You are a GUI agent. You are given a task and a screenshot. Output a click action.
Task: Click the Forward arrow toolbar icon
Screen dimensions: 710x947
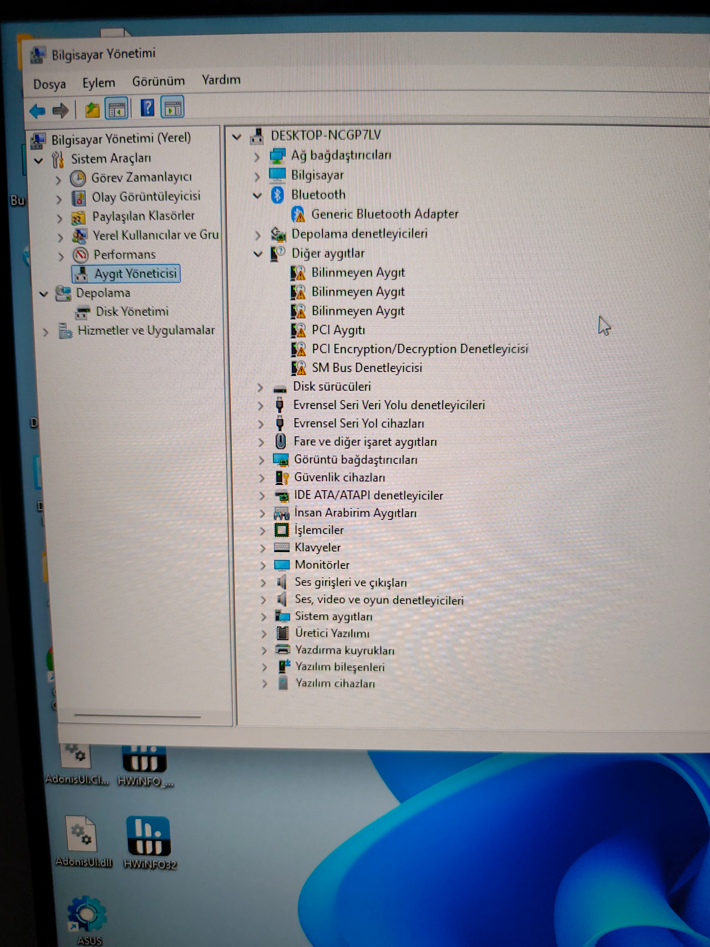[60, 110]
